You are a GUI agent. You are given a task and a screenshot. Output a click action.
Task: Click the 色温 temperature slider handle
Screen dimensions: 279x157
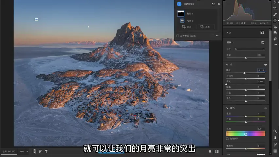246,116
